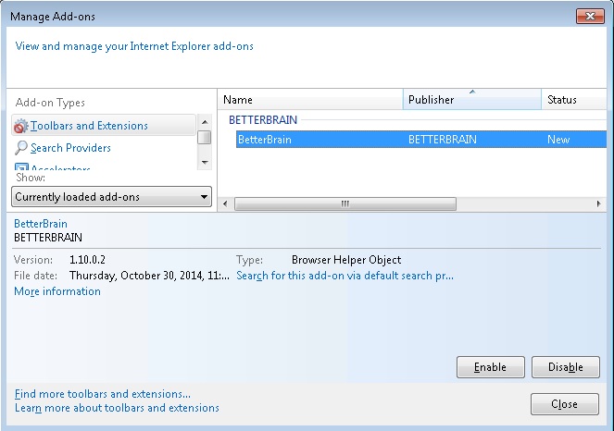Click the BetterBrain name in details pane
614x431 pixels.
tap(41, 224)
